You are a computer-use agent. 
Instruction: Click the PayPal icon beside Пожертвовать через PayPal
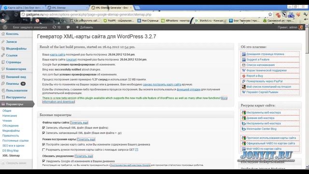[244, 81]
